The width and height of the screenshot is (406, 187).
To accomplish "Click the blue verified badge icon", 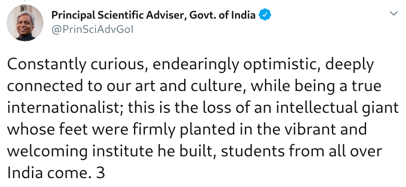I will click(x=265, y=15).
